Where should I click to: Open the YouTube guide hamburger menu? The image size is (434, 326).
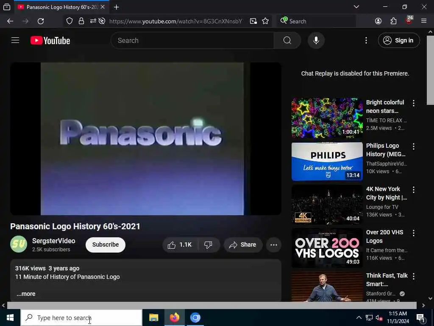point(15,40)
